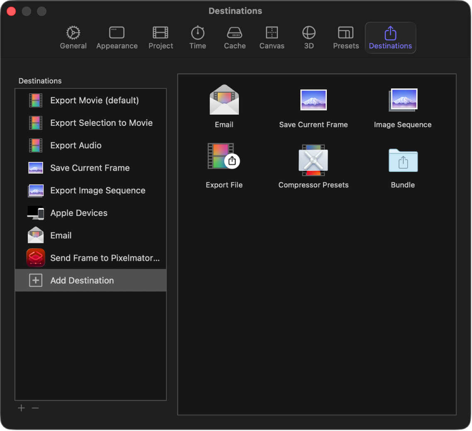Viewport: 472px width, 431px height.
Task: Click 'Save Current Frame' caption in grid
Action: [314, 125]
